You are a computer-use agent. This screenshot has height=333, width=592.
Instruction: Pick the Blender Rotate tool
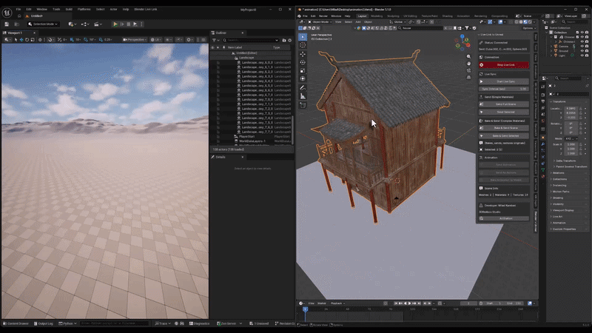[303, 62]
